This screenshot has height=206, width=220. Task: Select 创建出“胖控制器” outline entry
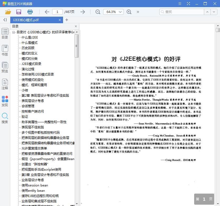(x=35, y=164)
